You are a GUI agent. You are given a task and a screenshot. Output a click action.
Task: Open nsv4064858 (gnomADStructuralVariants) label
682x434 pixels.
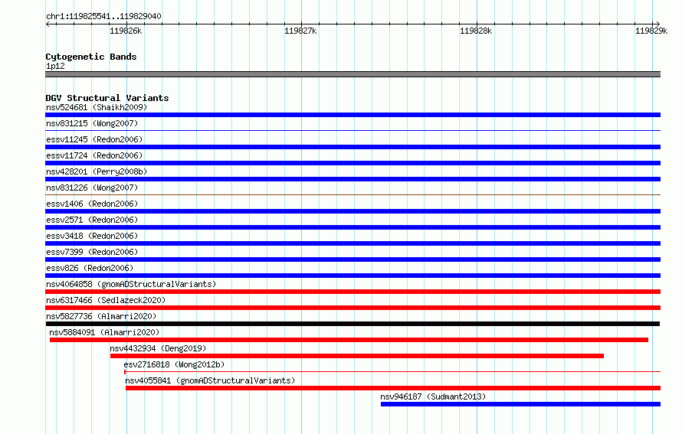coord(131,284)
